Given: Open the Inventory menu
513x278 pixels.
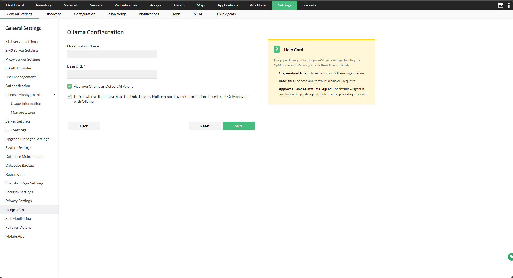Looking at the screenshot, I should (x=44, y=5).
